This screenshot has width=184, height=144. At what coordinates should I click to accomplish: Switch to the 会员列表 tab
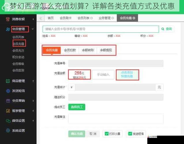[x=83, y=18]
